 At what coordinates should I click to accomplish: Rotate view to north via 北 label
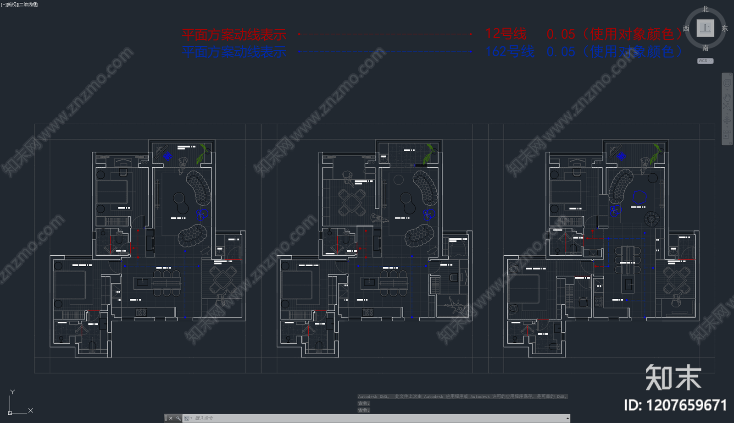coord(706,9)
